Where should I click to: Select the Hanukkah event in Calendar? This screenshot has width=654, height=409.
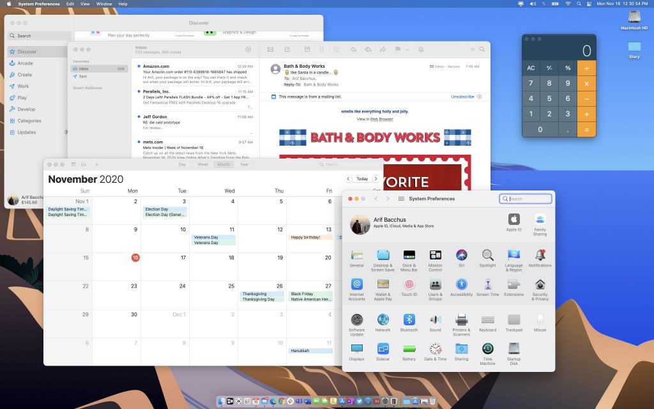[311, 351]
